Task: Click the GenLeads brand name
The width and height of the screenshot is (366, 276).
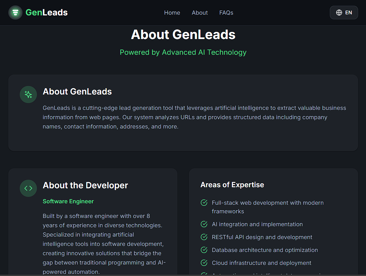Action: click(47, 13)
